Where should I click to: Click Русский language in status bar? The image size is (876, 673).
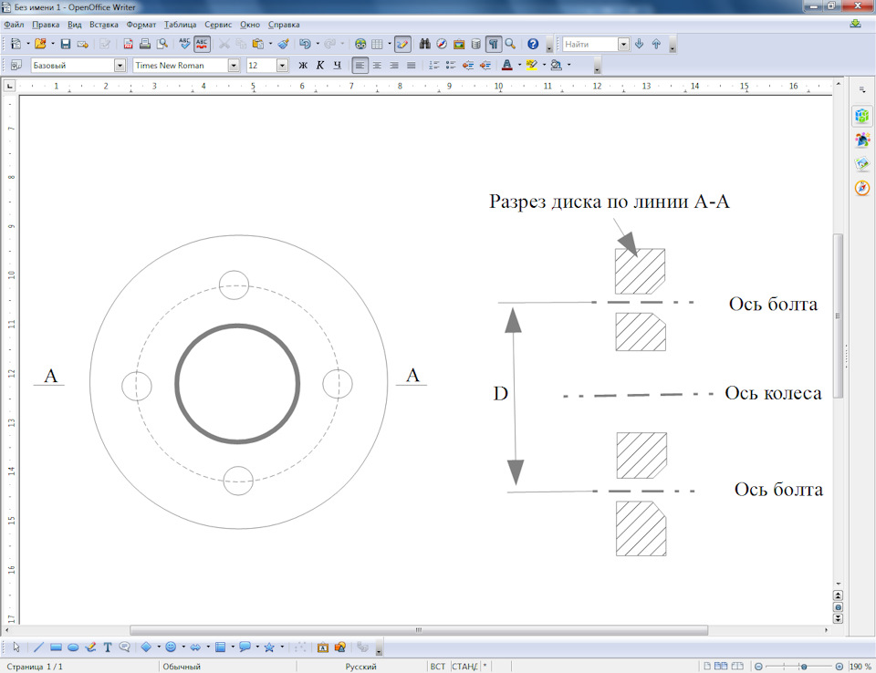click(x=361, y=667)
